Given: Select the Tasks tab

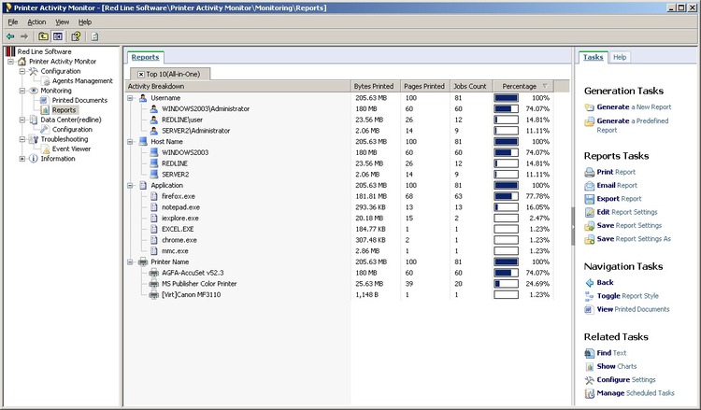Looking at the screenshot, I should [x=593, y=57].
